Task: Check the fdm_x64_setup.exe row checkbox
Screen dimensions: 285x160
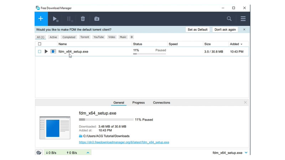Action: (x=40, y=52)
